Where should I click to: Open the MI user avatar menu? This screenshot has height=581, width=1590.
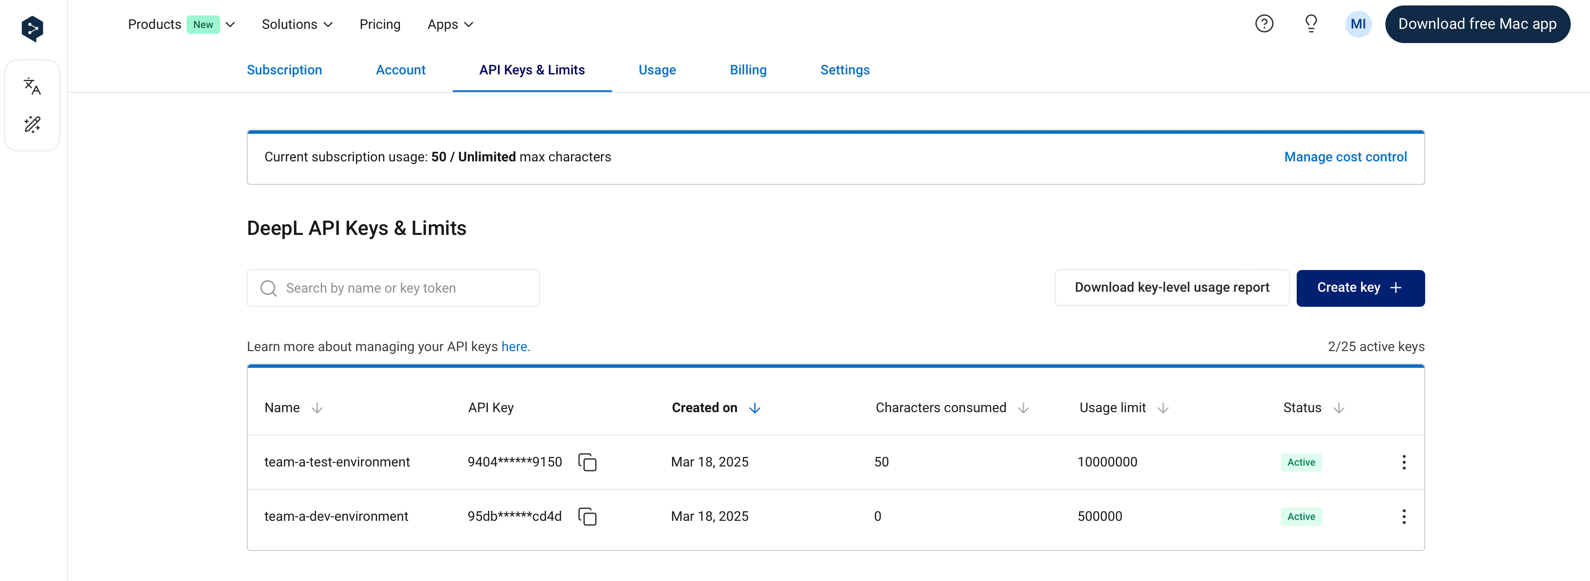tap(1357, 24)
